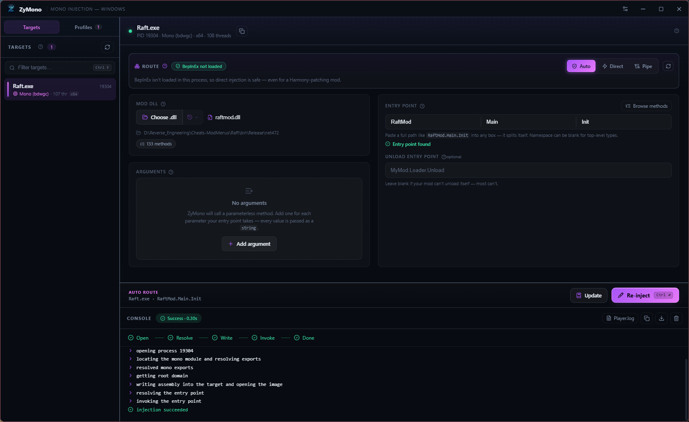The height and width of the screenshot is (422, 689).
Task: Select the Direct route mode
Action: click(x=613, y=66)
